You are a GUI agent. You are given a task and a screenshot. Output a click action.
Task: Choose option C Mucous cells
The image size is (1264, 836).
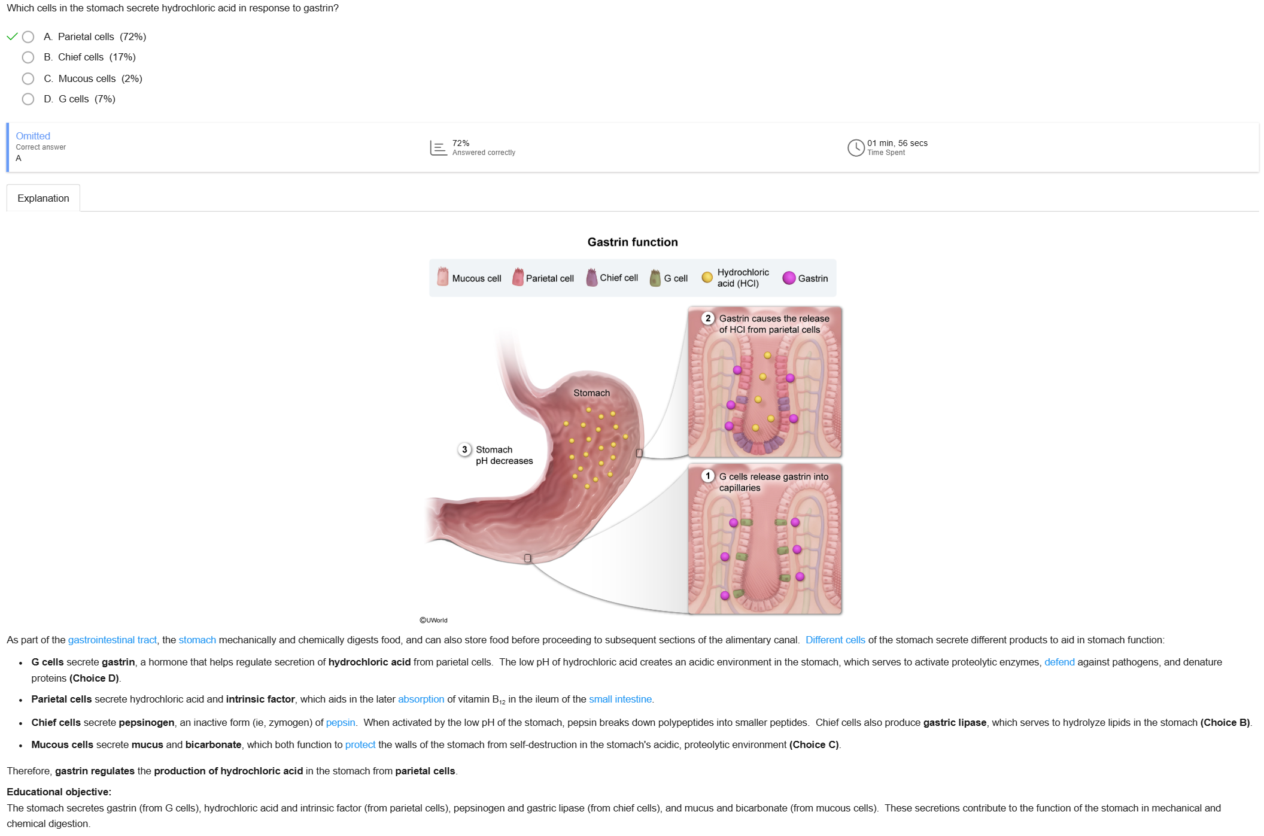28,78
